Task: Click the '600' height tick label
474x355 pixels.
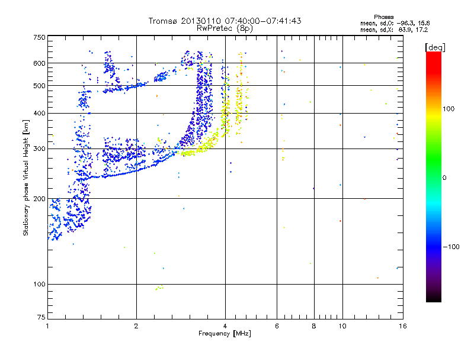Action: pos(39,63)
